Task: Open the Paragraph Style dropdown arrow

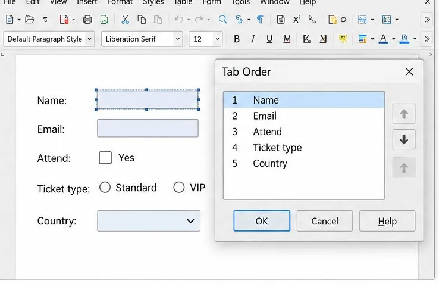Action: (90, 39)
